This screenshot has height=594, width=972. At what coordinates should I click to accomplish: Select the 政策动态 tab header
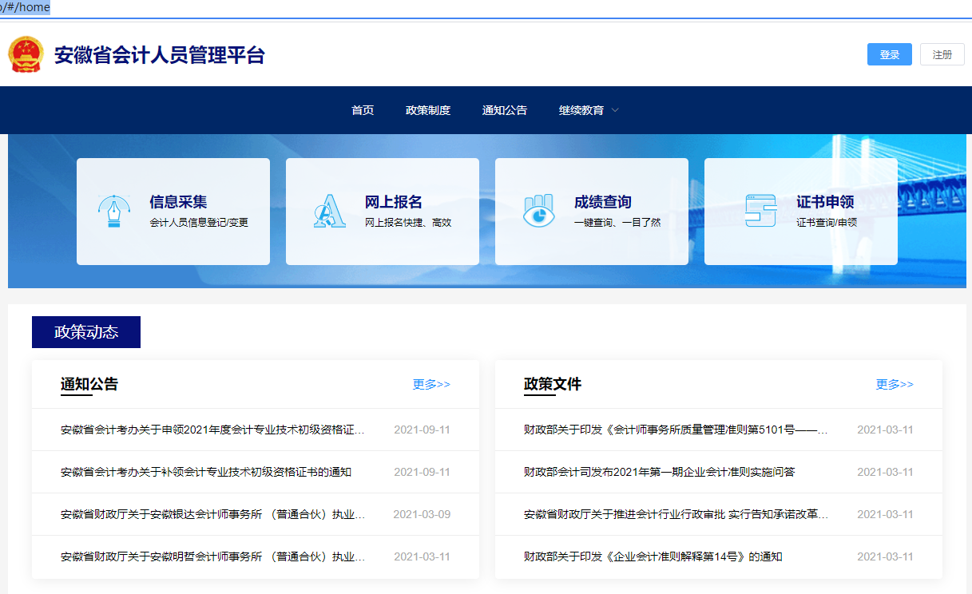point(86,332)
